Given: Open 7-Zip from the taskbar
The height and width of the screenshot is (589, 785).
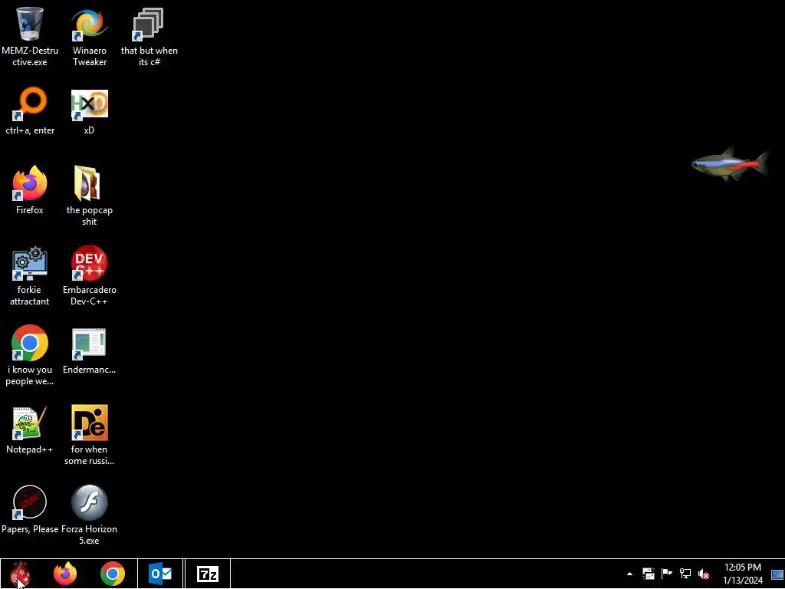Looking at the screenshot, I should (208, 574).
